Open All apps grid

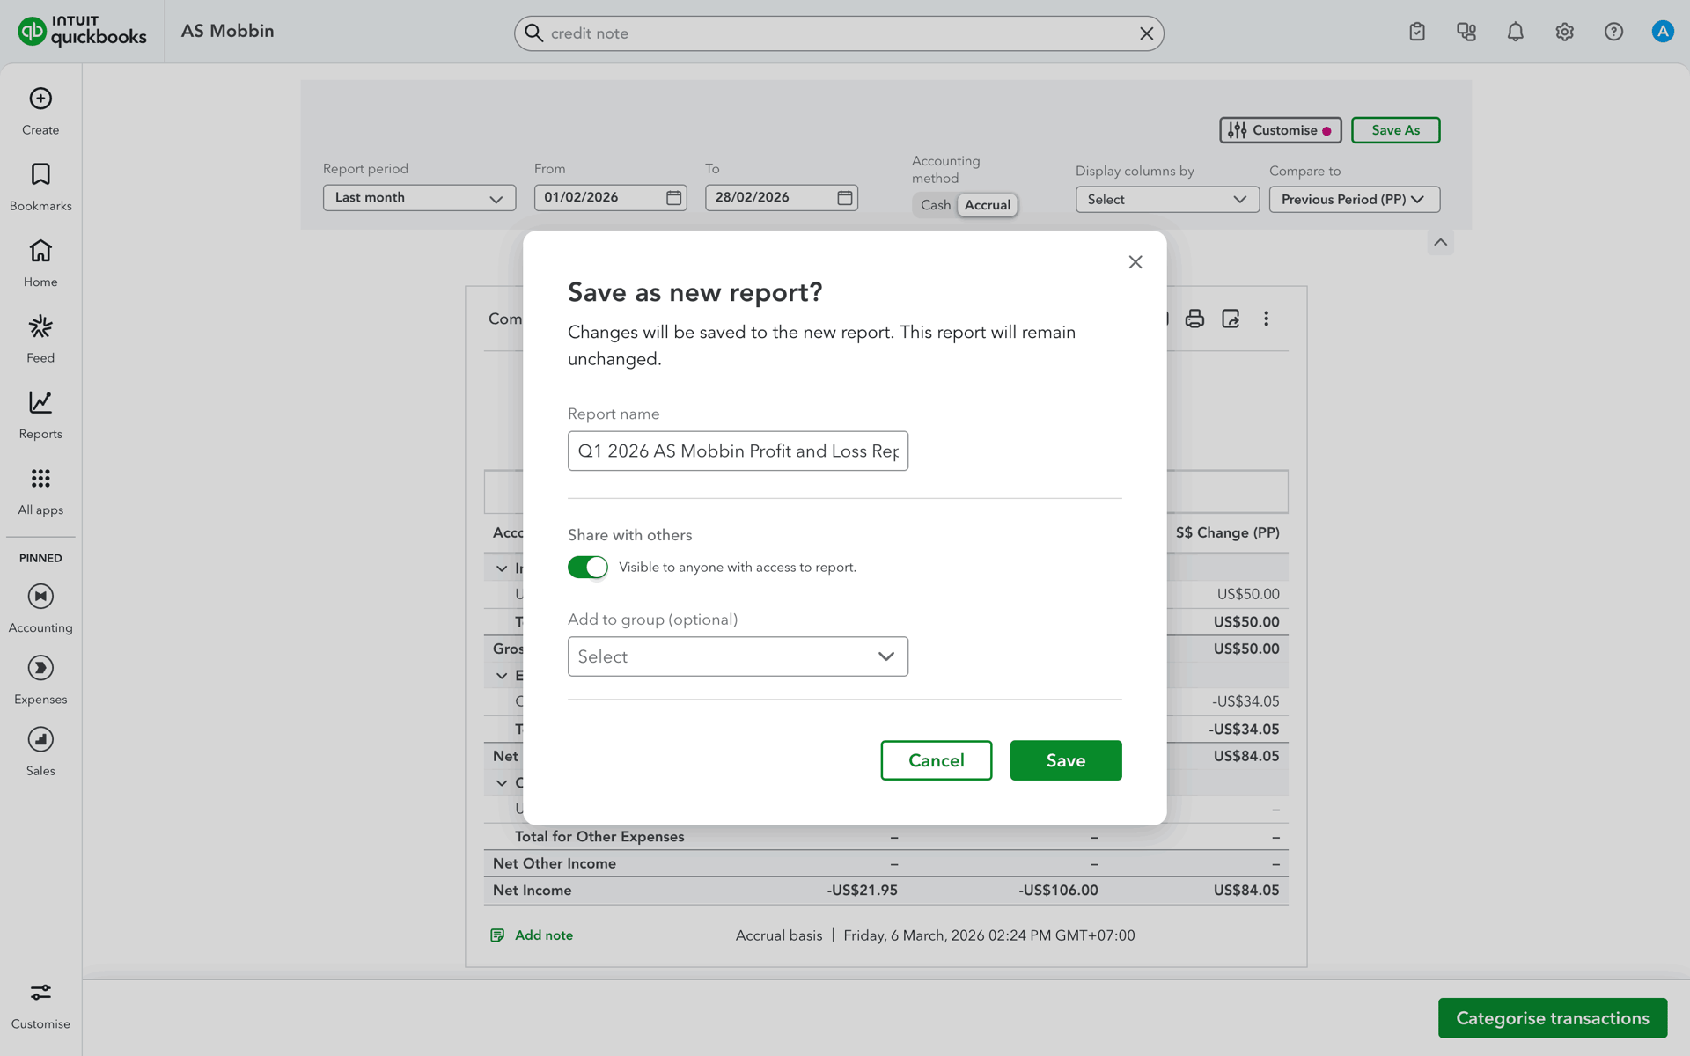tap(40, 491)
